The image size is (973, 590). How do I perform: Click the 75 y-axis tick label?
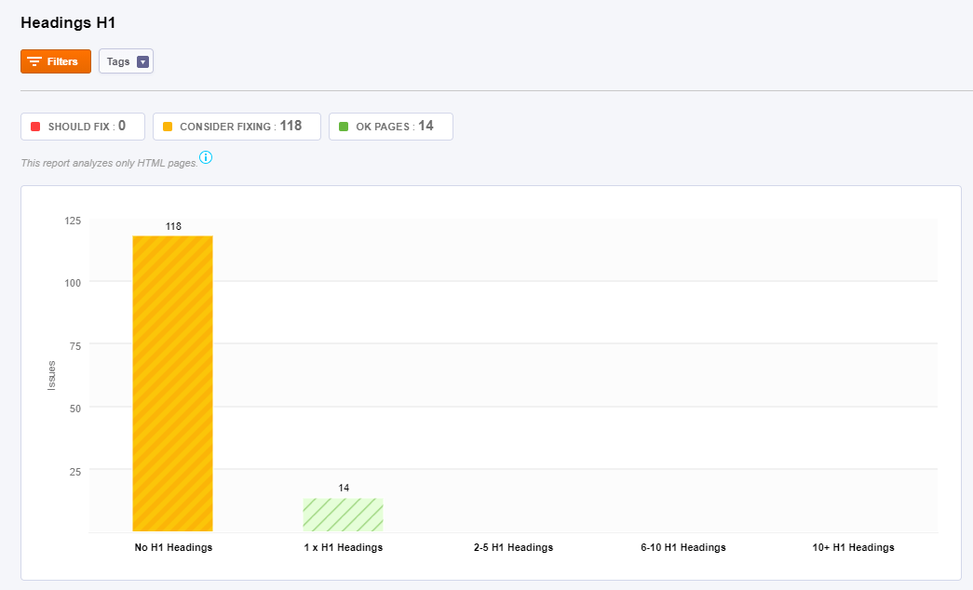point(75,346)
